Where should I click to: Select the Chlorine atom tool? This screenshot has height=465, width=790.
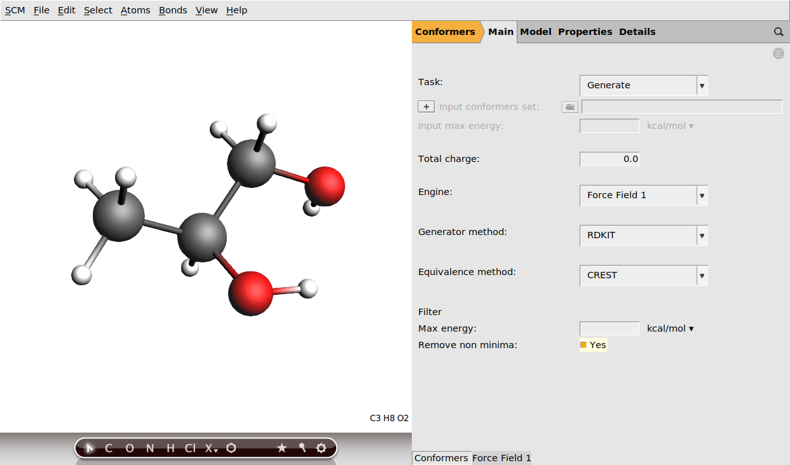[x=191, y=448]
